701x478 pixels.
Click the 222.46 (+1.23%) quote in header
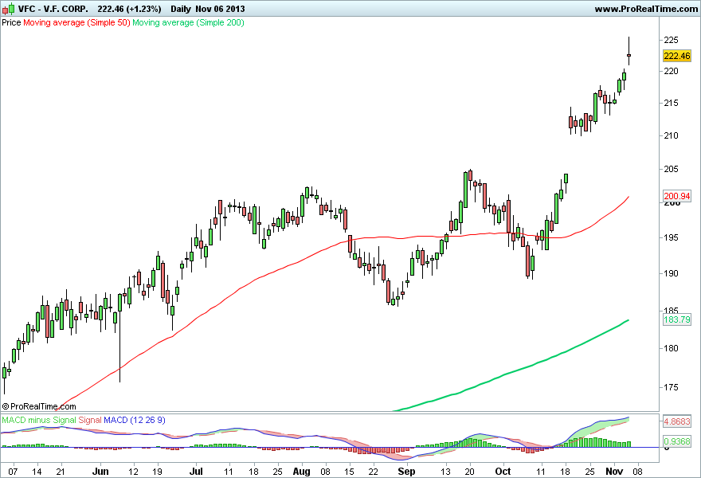(x=129, y=9)
